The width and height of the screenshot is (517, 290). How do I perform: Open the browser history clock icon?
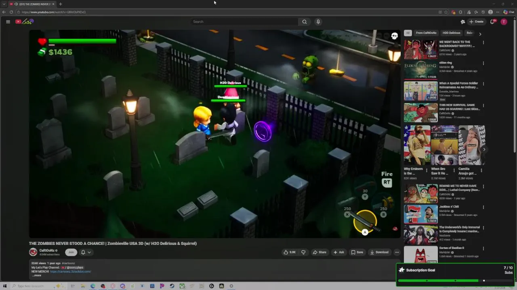coord(483,12)
